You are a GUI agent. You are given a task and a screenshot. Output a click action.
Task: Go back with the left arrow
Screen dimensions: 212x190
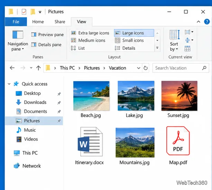click(12, 68)
